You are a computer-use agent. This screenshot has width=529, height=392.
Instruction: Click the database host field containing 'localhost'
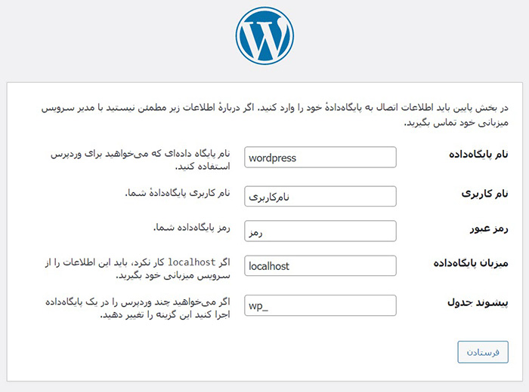pyautogui.click(x=321, y=266)
